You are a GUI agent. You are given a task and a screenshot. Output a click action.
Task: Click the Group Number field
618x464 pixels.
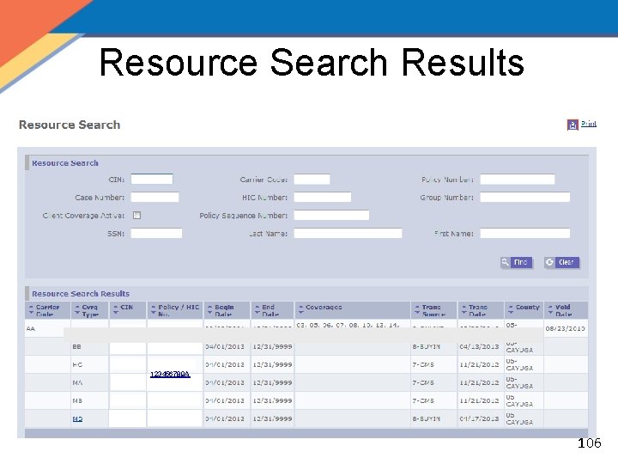525,198
